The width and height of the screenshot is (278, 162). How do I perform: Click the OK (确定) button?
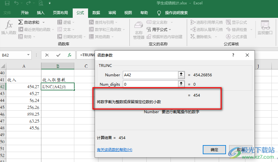coord(214,149)
